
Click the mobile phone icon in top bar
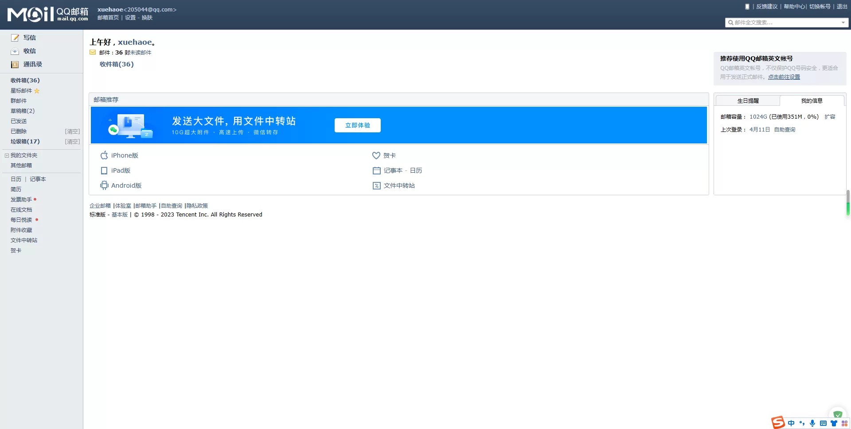click(x=747, y=7)
